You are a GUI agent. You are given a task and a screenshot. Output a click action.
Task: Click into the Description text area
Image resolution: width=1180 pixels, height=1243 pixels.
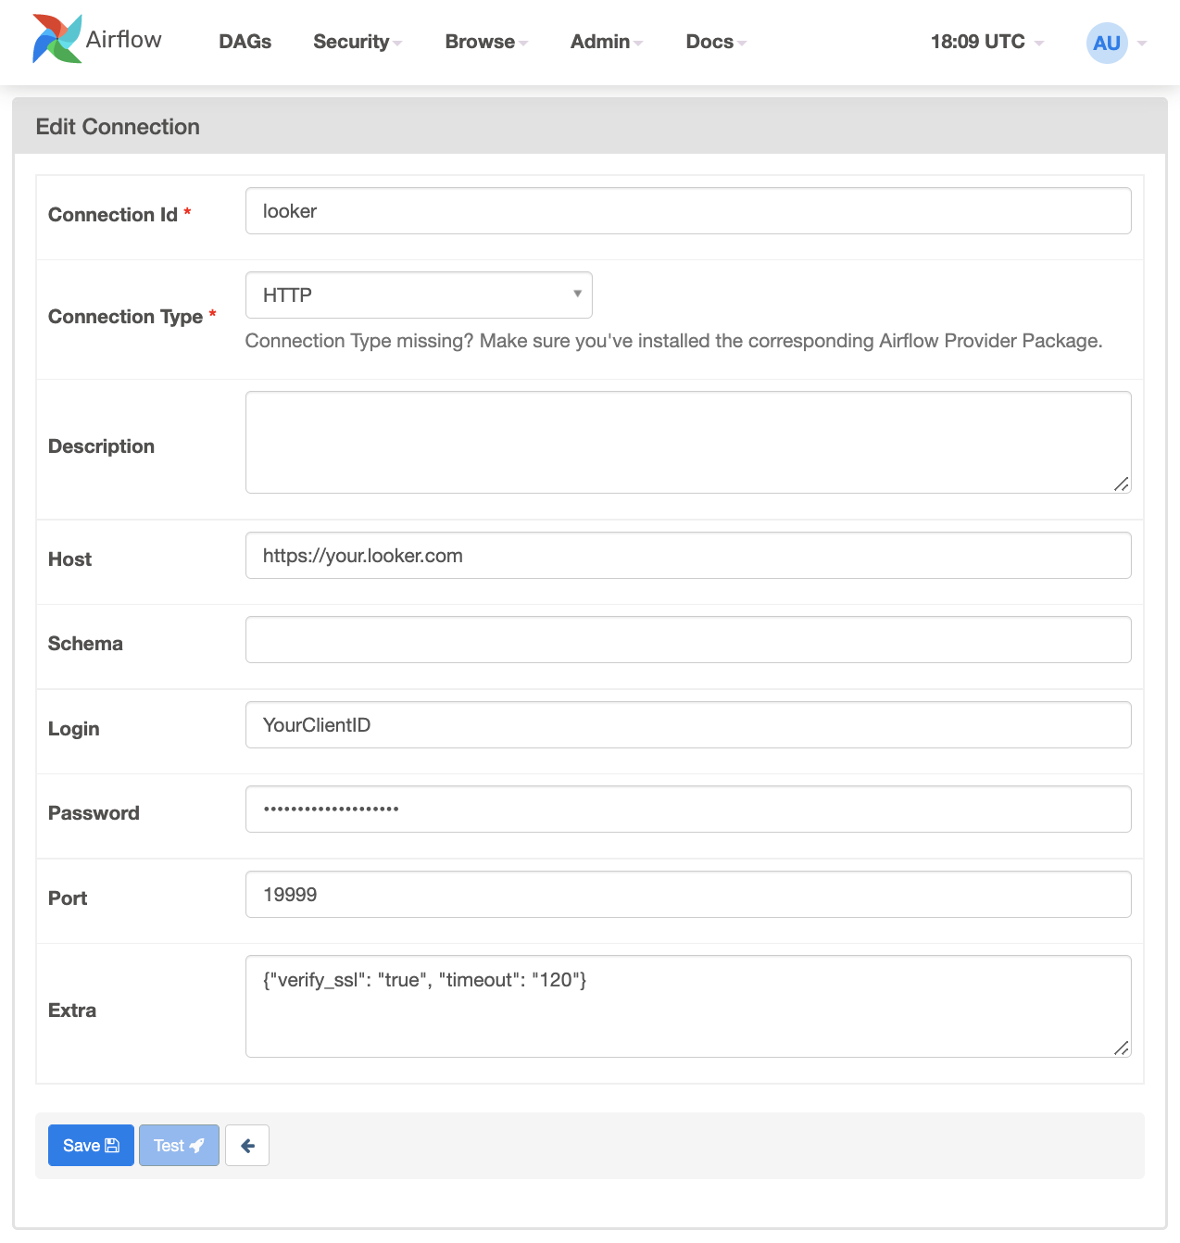pos(688,442)
